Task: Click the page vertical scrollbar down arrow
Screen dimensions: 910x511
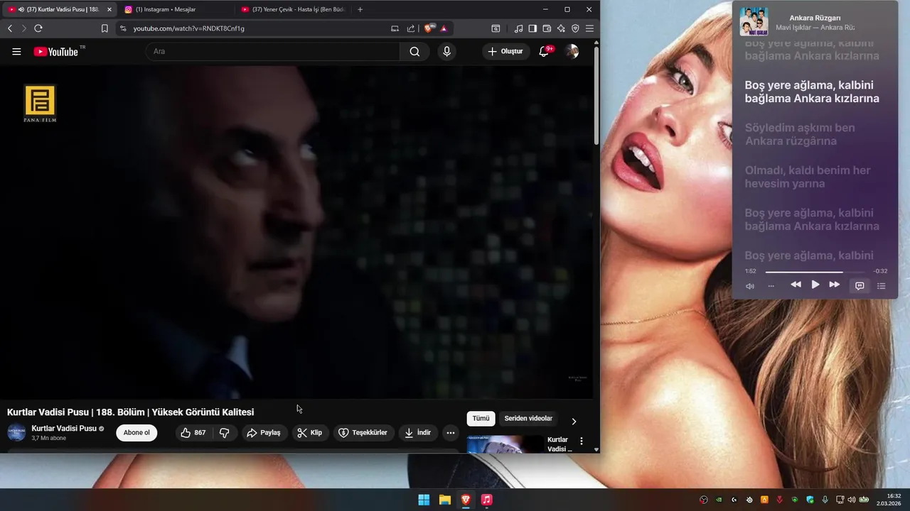Action: point(596,449)
